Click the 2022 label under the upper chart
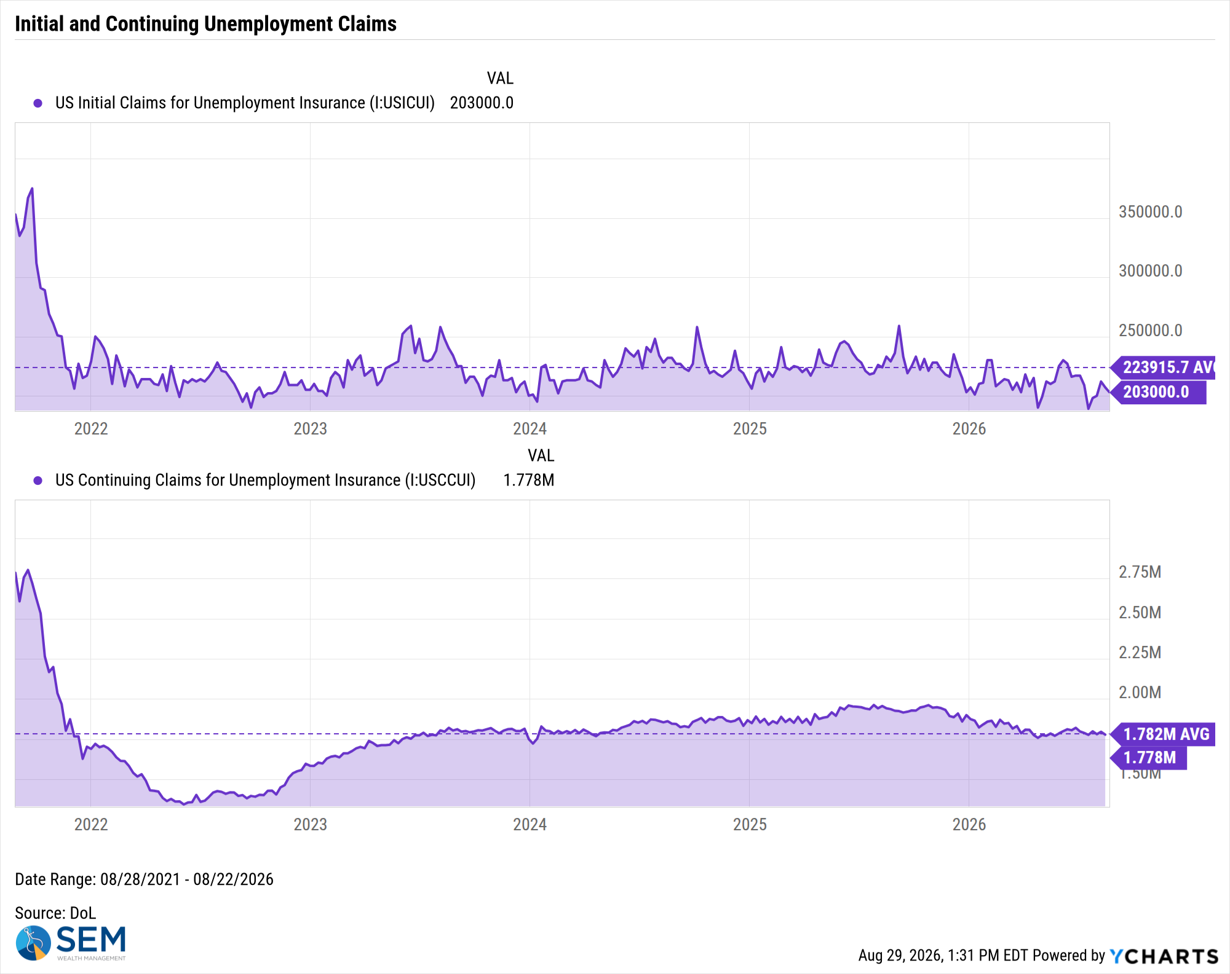Screen dimensions: 1230x974 (x=91, y=429)
